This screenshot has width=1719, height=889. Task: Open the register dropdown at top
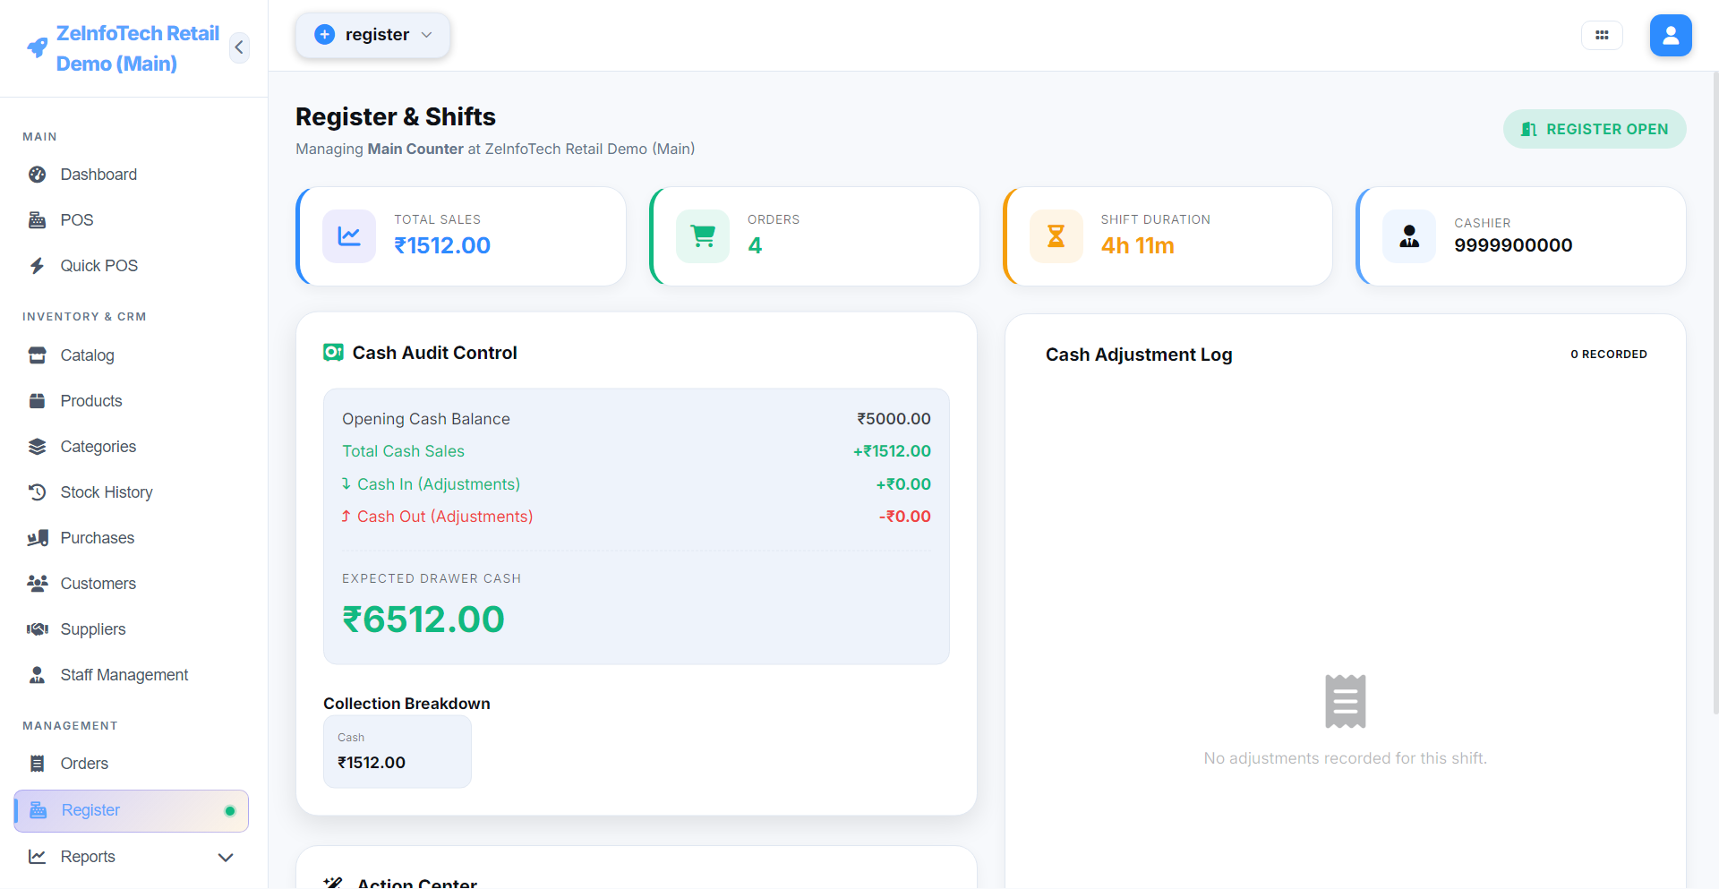point(373,35)
